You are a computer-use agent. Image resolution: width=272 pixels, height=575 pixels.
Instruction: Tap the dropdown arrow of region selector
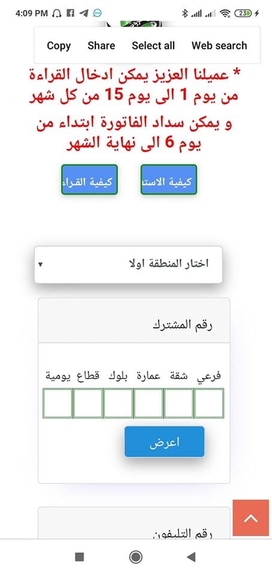pos(40,264)
